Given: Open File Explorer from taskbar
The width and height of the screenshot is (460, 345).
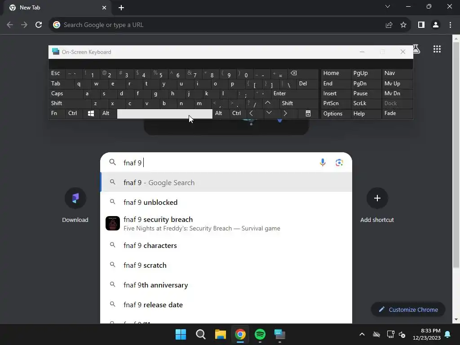Looking at the screenshot, I should pos(220,334).
